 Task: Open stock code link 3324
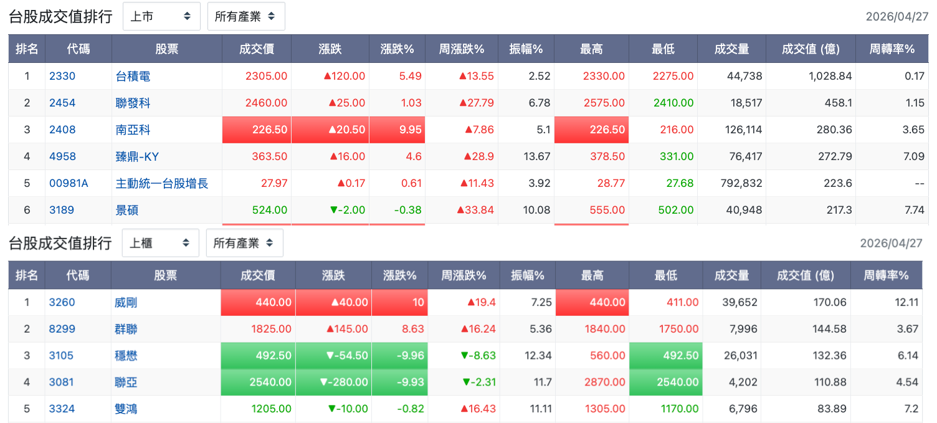62,409
